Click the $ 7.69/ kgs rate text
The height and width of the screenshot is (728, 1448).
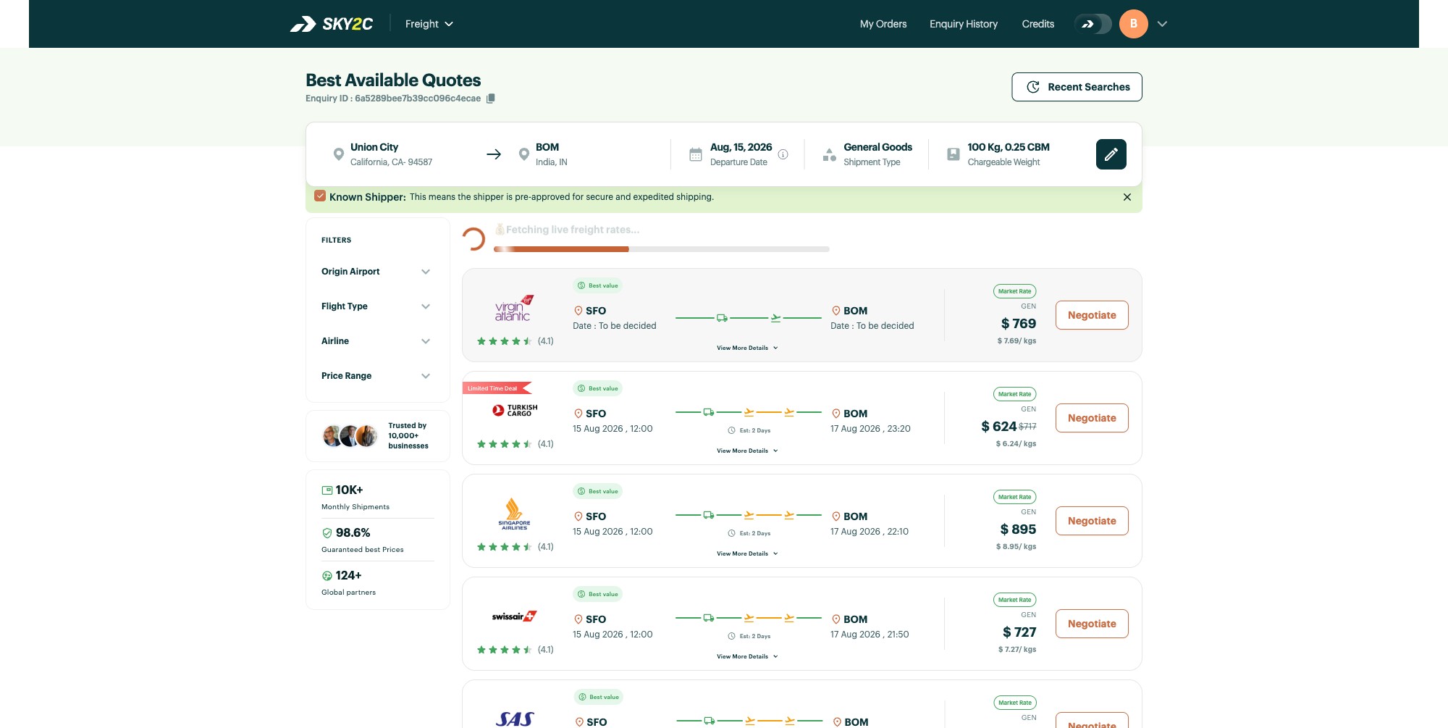click(x=1016, y=340)
